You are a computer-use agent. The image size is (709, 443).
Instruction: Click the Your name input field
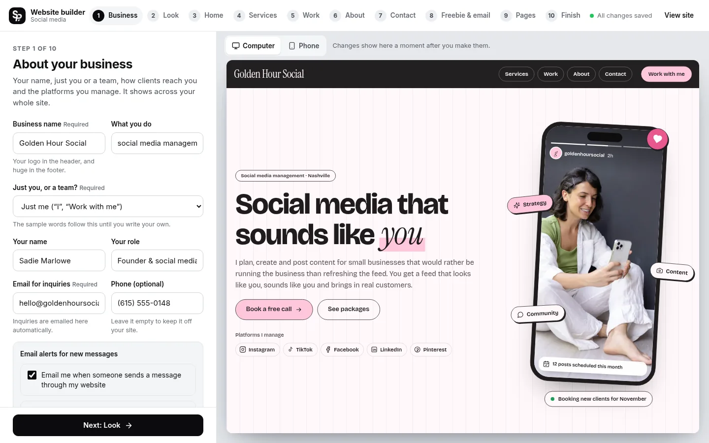(59, 260)
